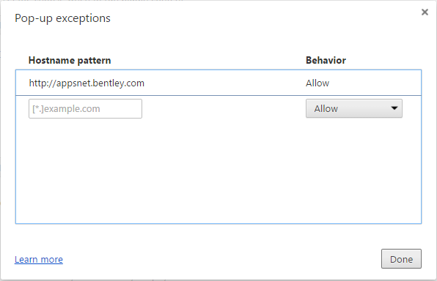Close the Pop-up exceptions dialog with X

click(425, 12)
